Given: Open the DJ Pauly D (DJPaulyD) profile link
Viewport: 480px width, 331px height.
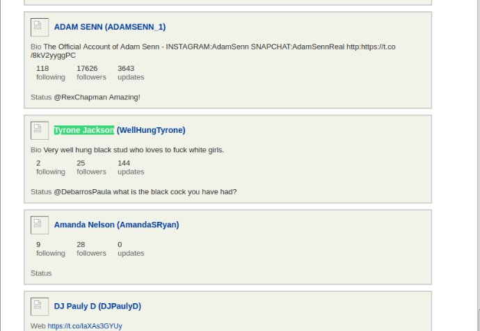Looking at the screenshot, I should (x=97, y=306).
